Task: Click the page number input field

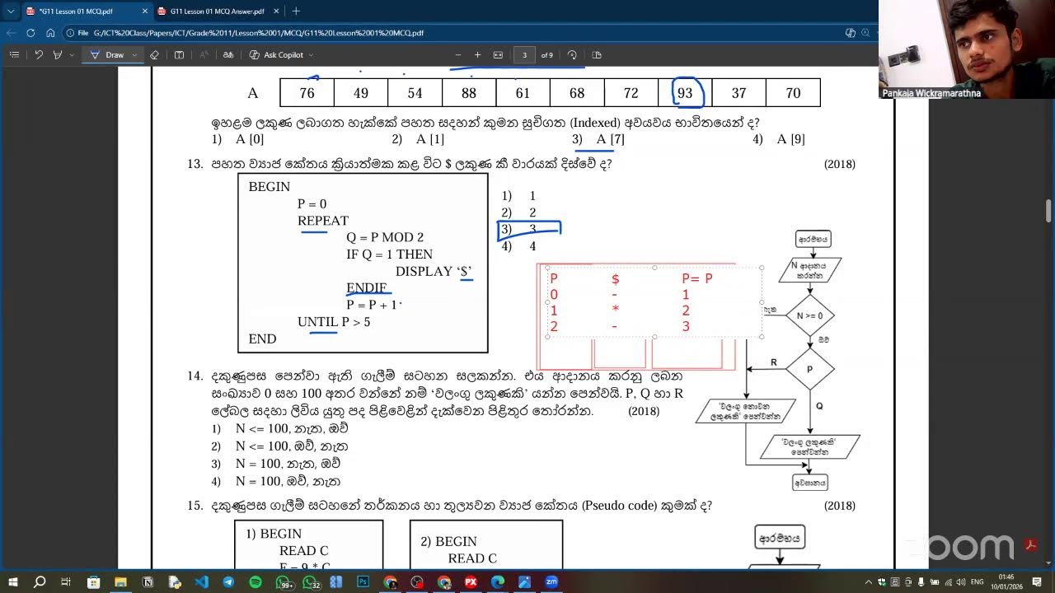Action: 524,55
